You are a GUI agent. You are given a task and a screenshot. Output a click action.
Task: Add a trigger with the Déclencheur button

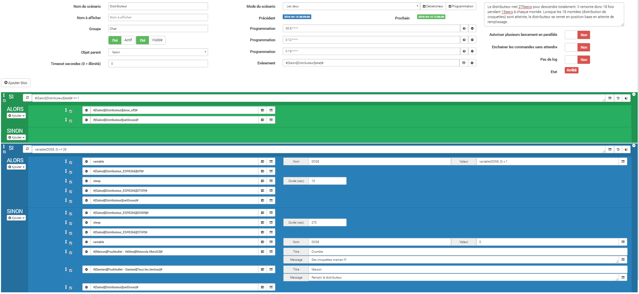click(x=433, y=6)
